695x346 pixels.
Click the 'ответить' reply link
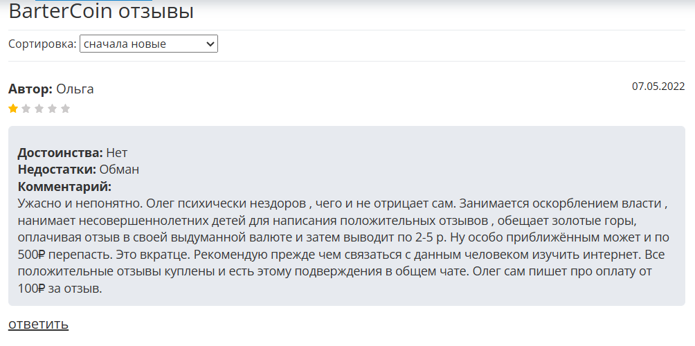click(x=39, y=324)
